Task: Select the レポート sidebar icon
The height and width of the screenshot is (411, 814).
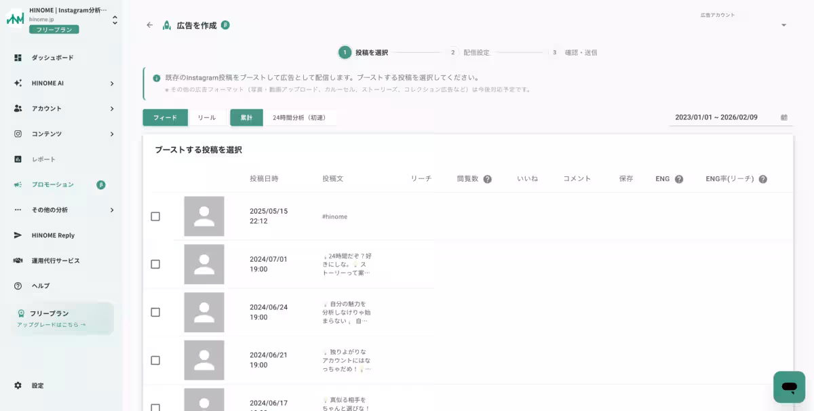Action: click(19, 159)
